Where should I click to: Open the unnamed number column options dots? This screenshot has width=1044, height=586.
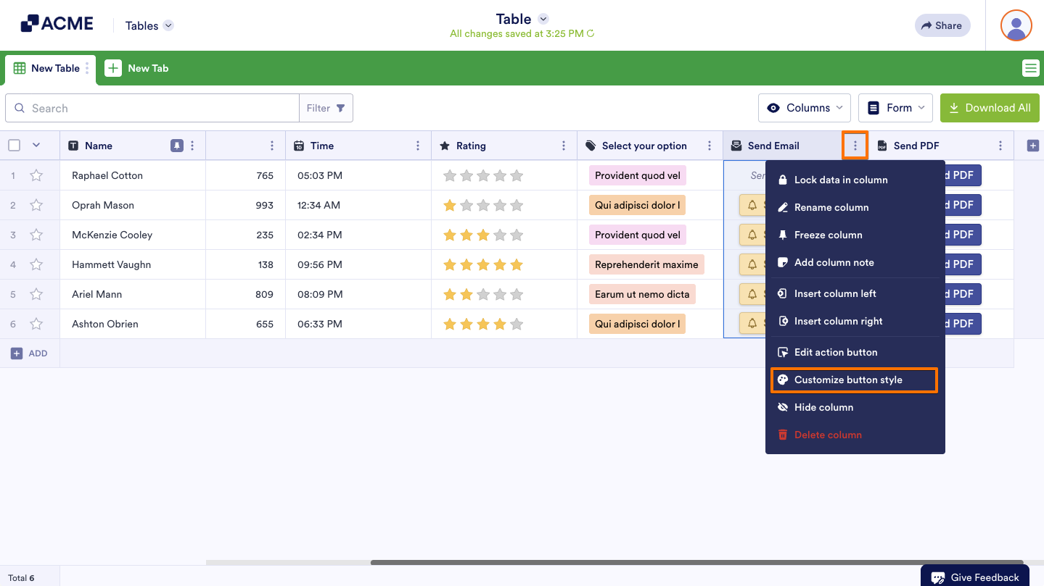coord(272,146)
